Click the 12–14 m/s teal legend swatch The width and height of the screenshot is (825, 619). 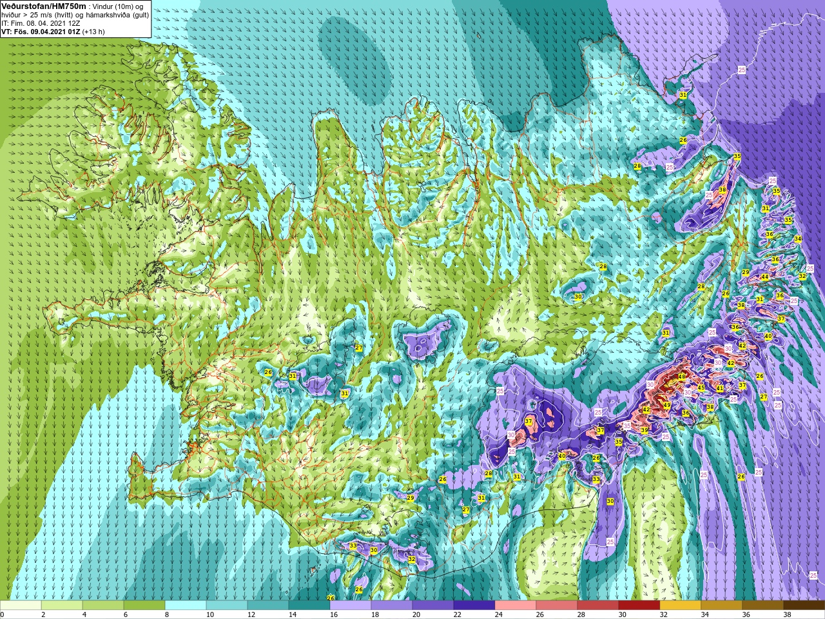tap(268, 605)
